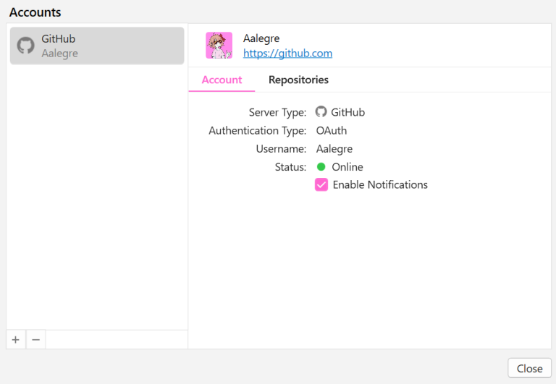
Task: Select the GitHub Aalegre account entry
Action: click(97, 46)
